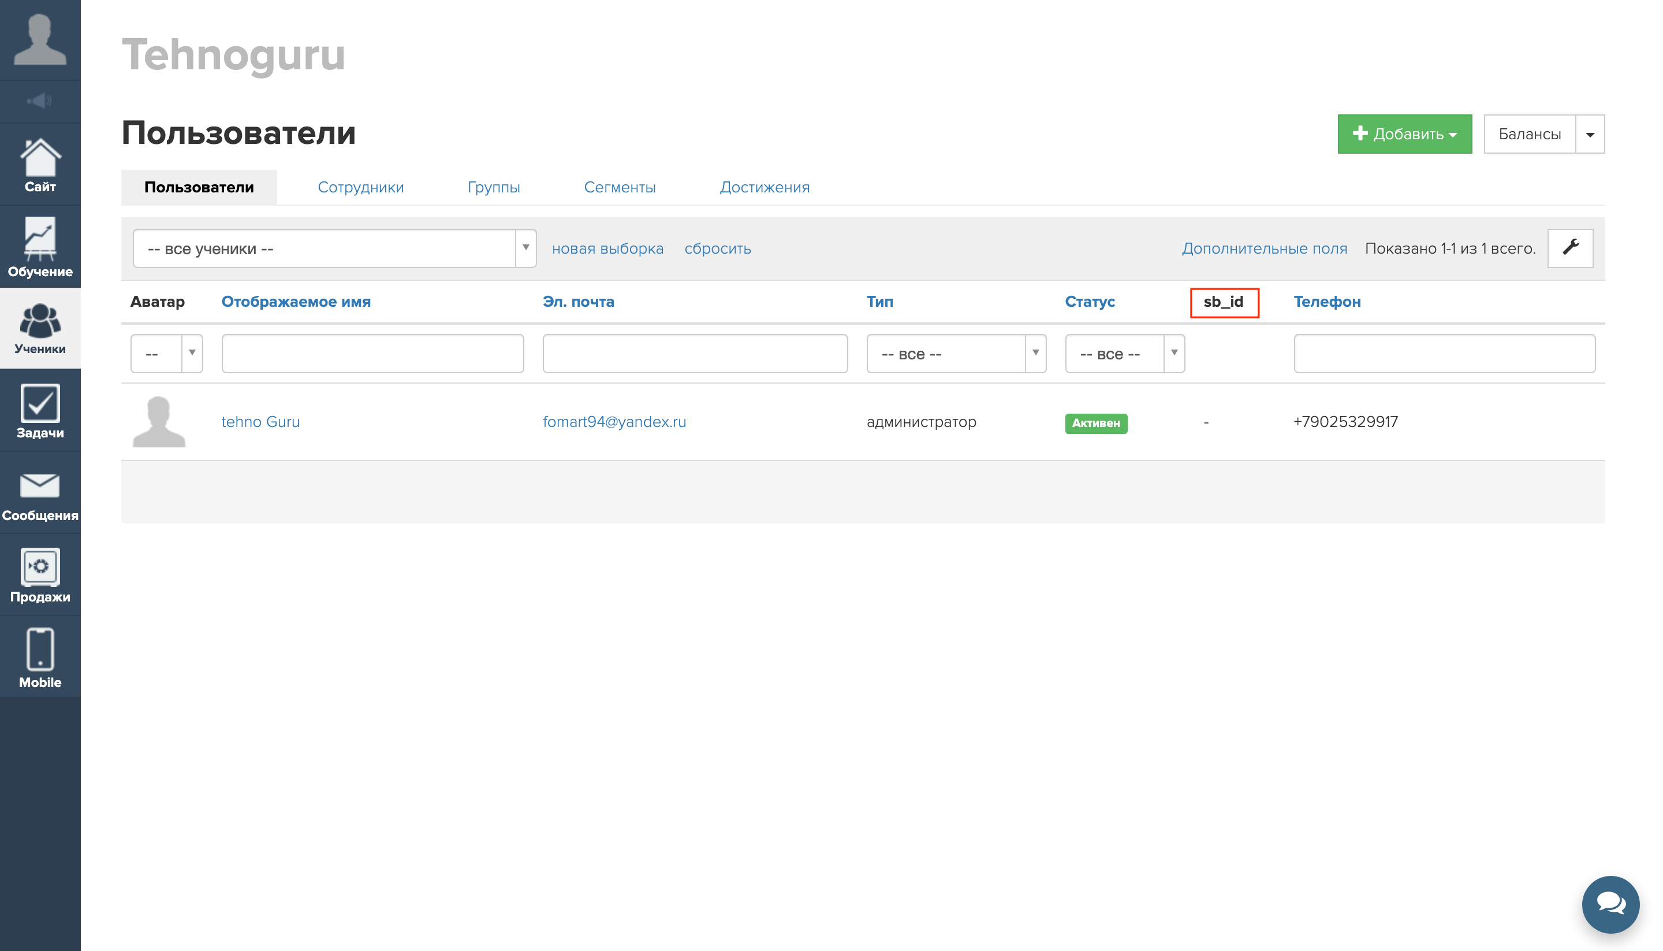Go to the Обучение section
Screen dimensions: 1663x951
click(x=40, y=247)
